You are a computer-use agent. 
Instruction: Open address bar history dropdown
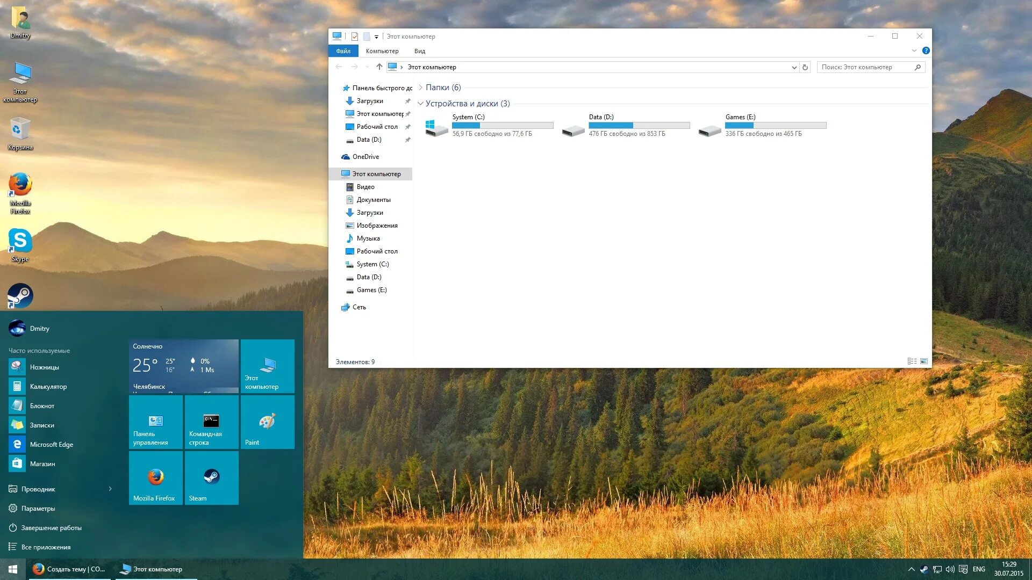coord(794,67)
